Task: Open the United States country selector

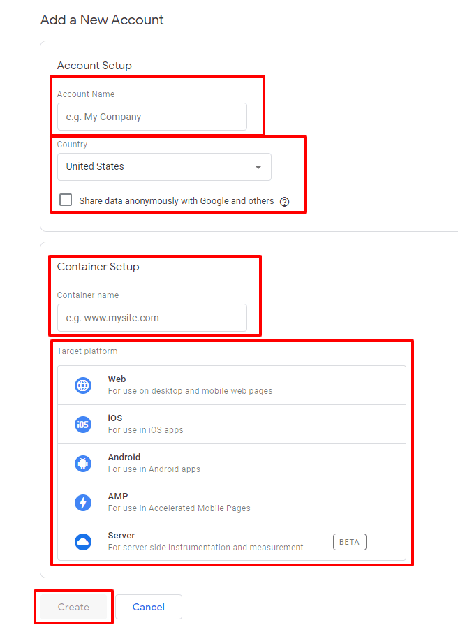Action: click(x=164, y=167)
